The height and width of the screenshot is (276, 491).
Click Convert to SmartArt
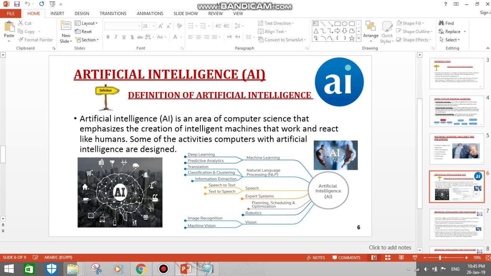(x=282, y=40)
